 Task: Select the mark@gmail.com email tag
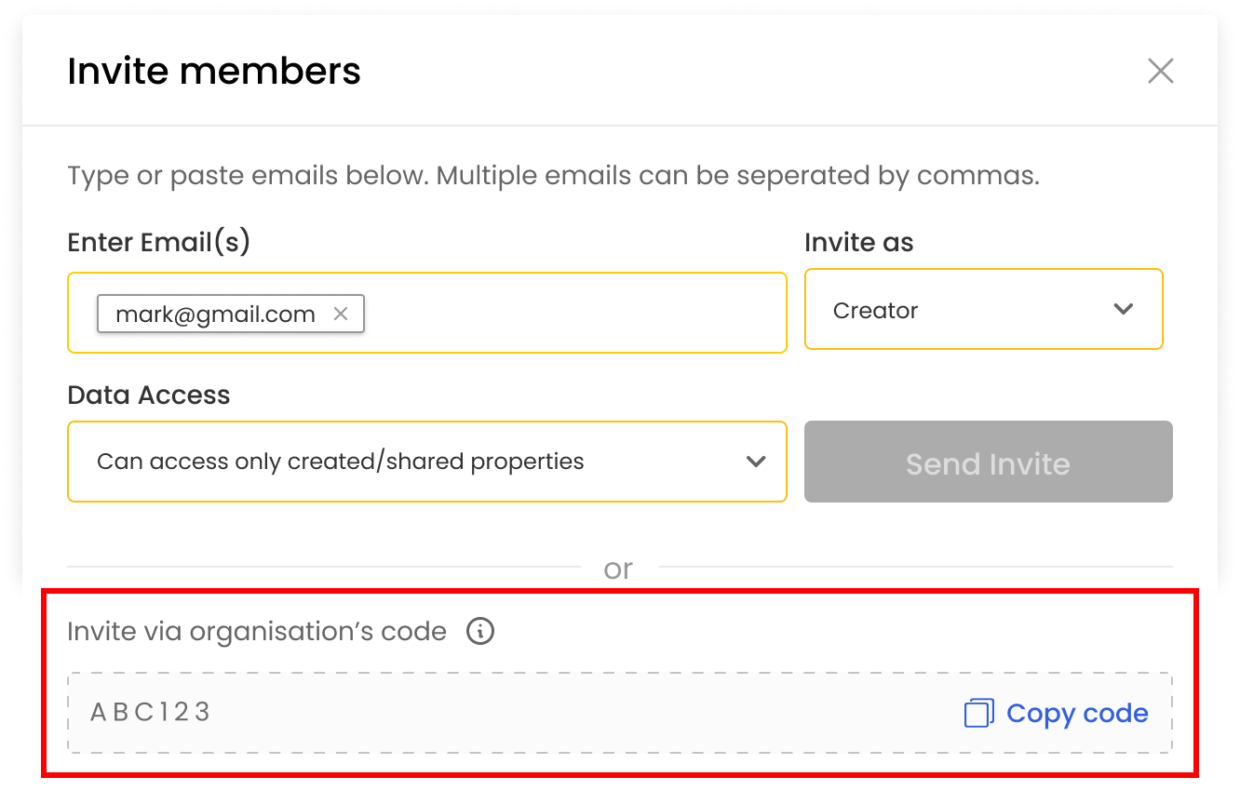[x=230, y=315]
